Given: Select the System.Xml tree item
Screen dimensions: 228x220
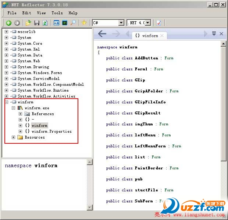Looking at the screenshot, I should click(29, 49).
